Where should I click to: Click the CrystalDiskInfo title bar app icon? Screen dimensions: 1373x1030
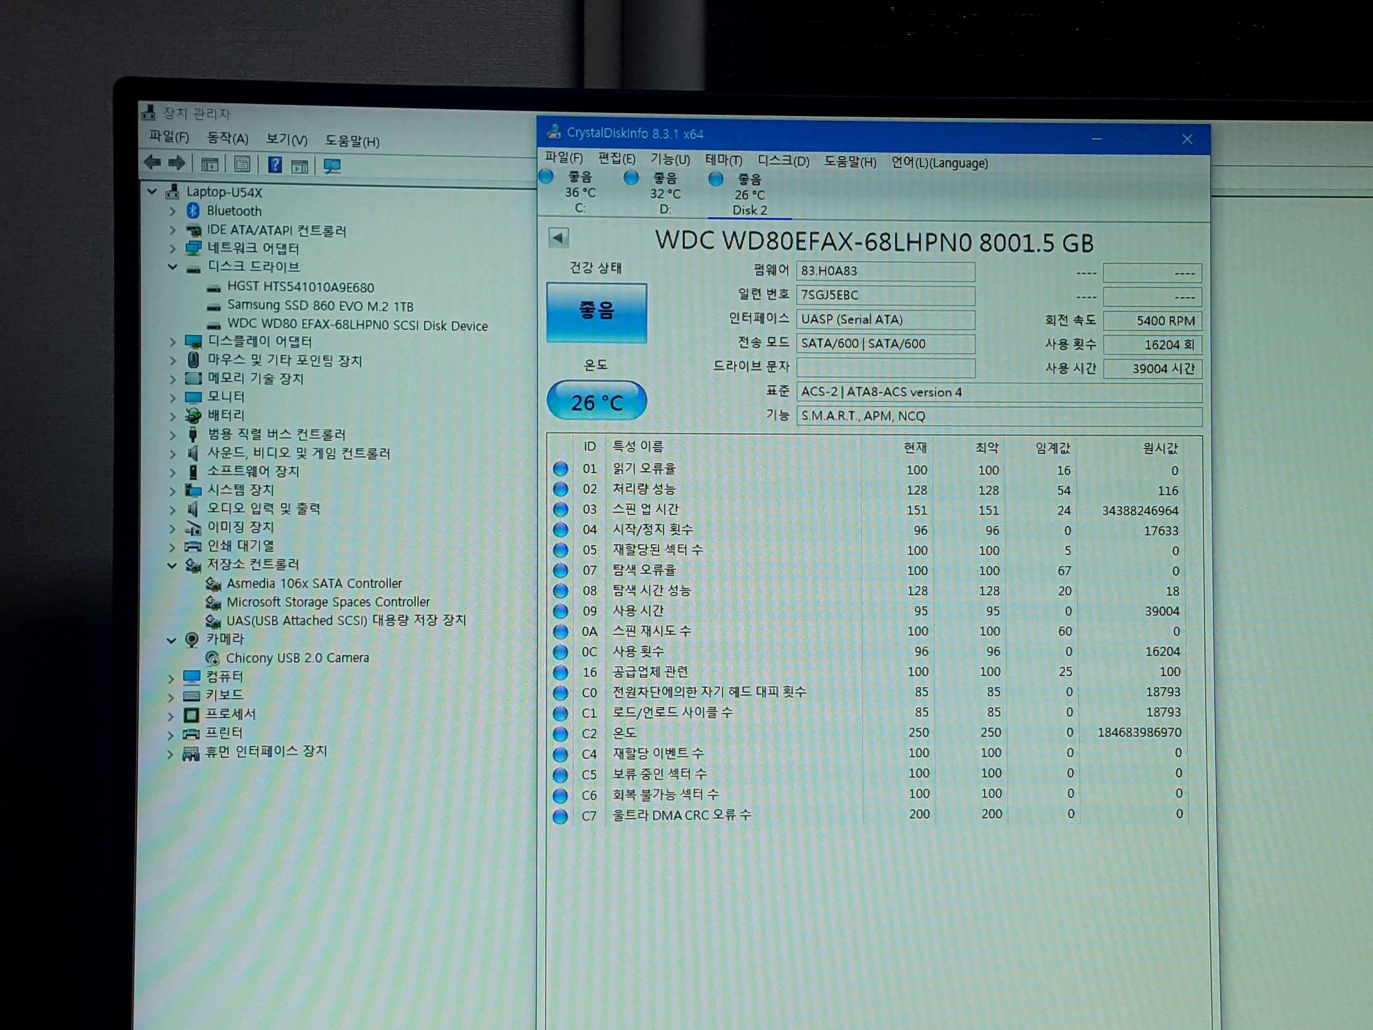click(553, 132)
